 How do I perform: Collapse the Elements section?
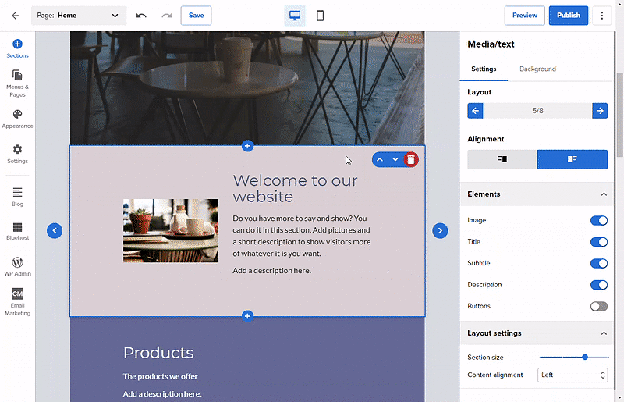pos(604,194)
